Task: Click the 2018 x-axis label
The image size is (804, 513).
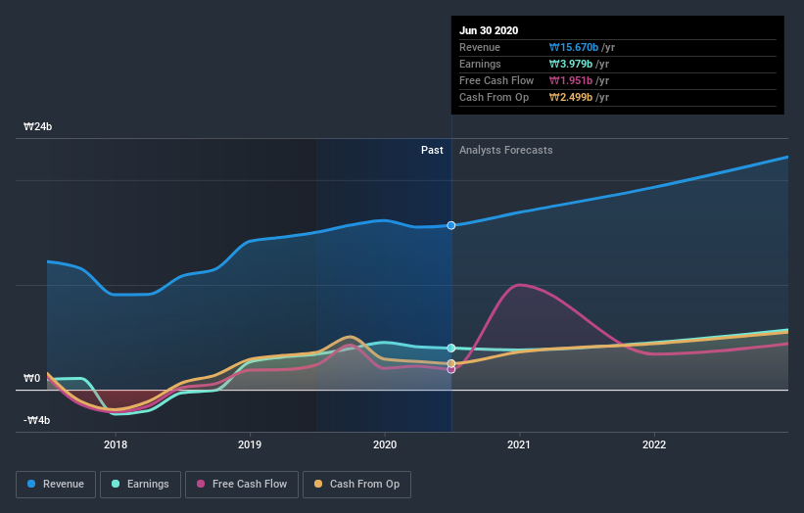Action: pos(116,444)
